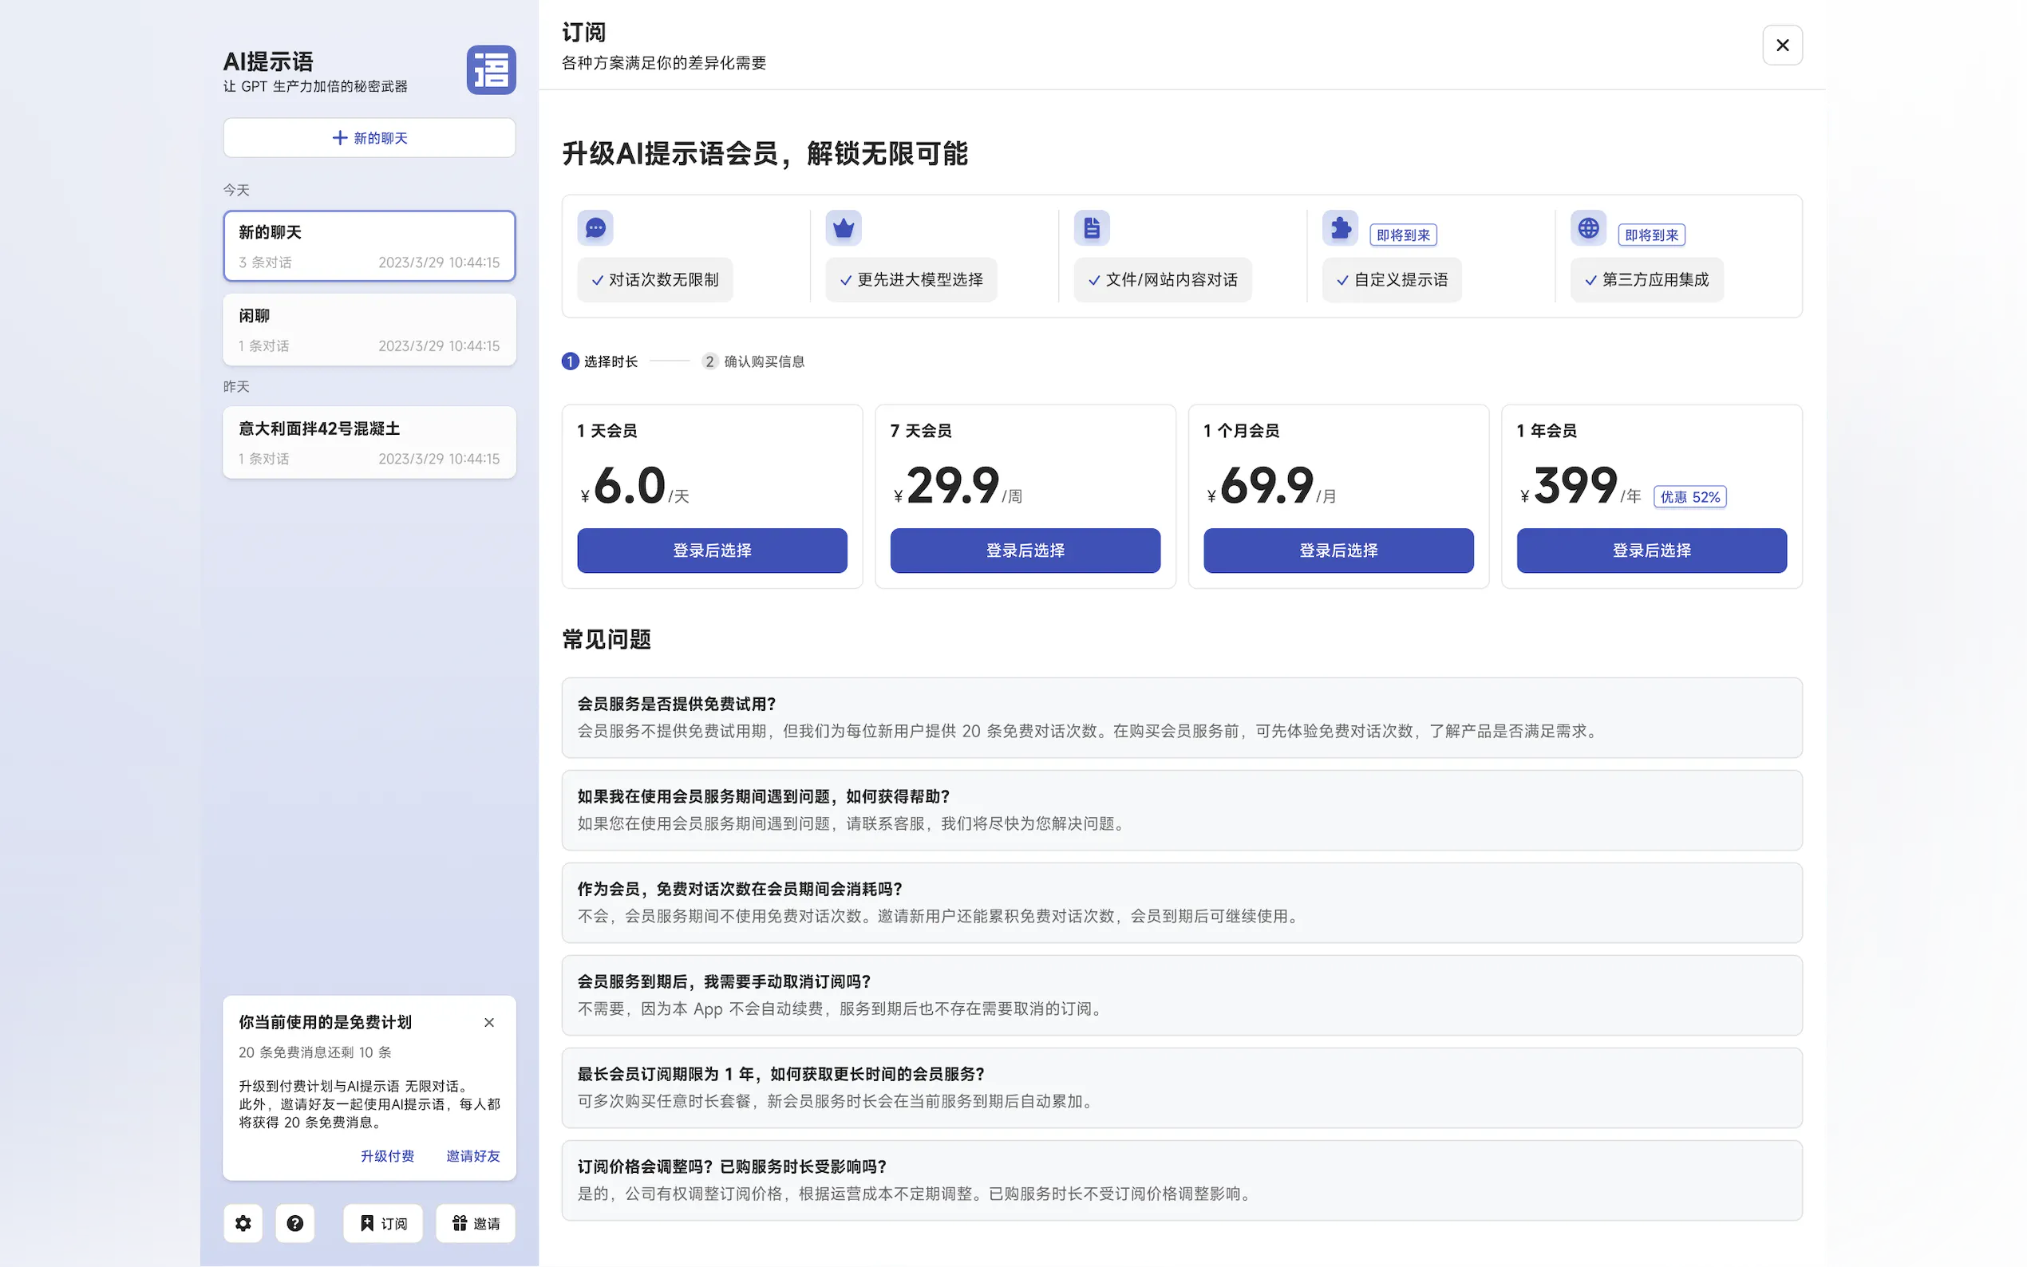This screenshot has height=1267, width=2027.
Task: Click the AI提示语 app logo icon
Action: pyautogui.click(x=491, y=69)
